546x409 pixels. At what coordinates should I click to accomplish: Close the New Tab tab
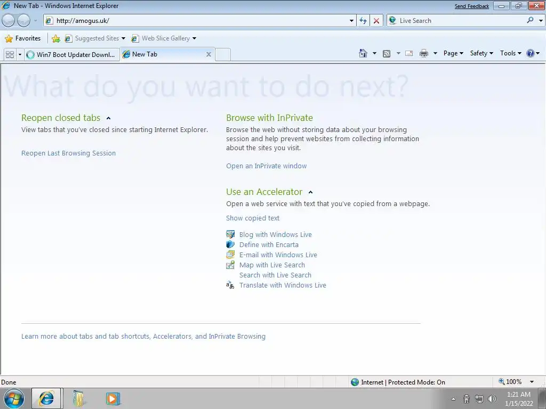tap(208, 54)
